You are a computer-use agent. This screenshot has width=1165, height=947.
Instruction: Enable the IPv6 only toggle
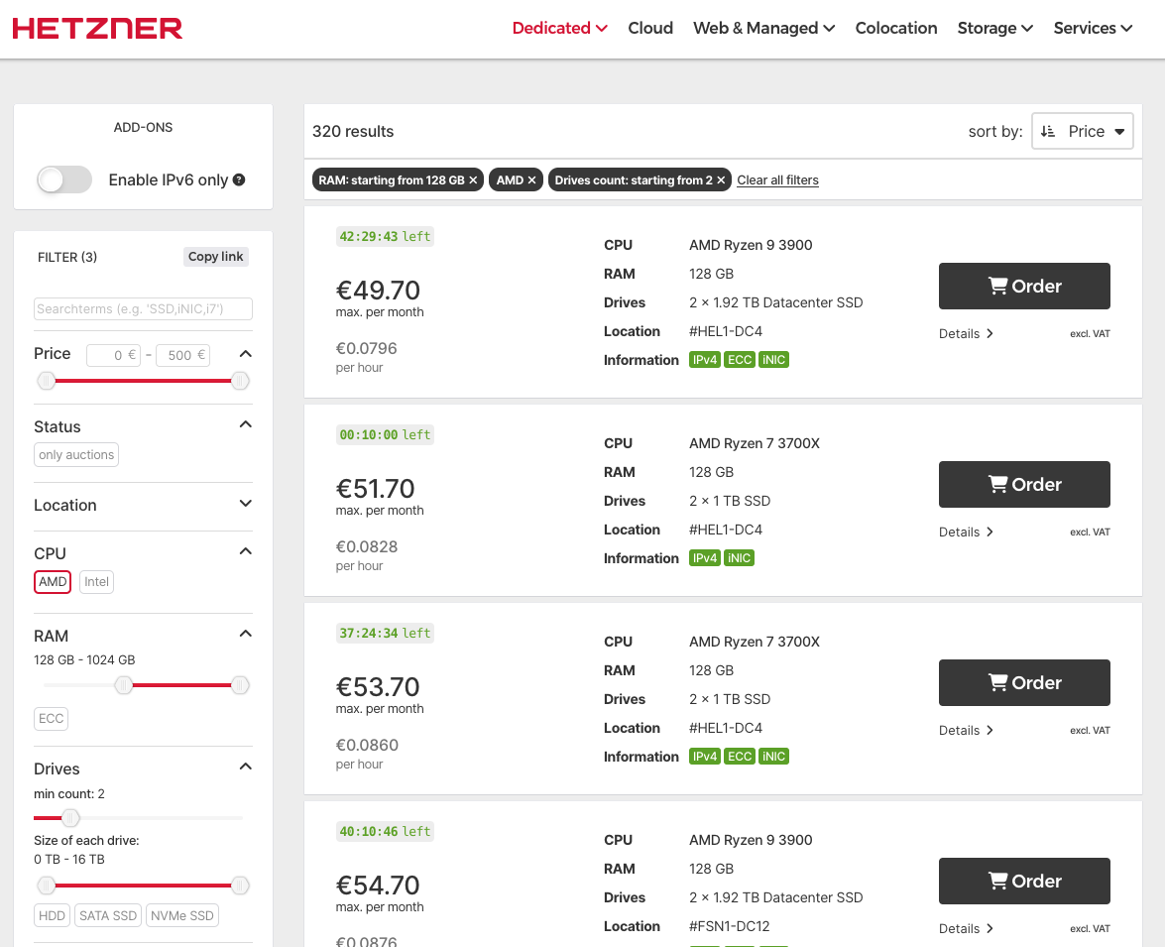pos(64,179)
